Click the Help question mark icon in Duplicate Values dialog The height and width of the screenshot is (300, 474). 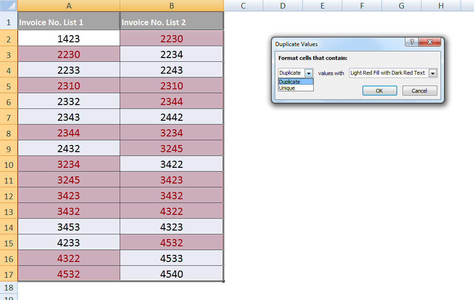tap(412, 42)
